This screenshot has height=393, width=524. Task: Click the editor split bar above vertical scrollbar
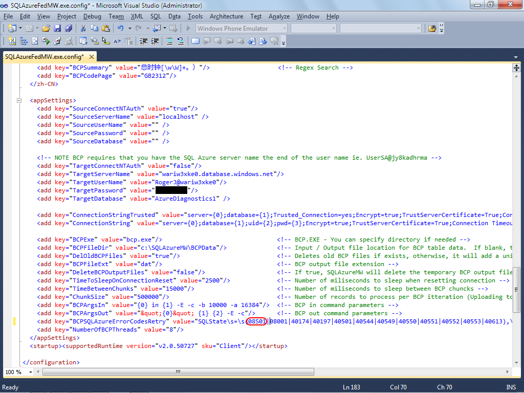point(516,68)
